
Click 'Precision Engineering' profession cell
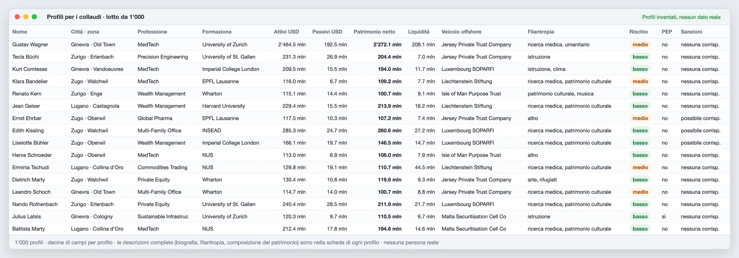(x=163, y=57)
